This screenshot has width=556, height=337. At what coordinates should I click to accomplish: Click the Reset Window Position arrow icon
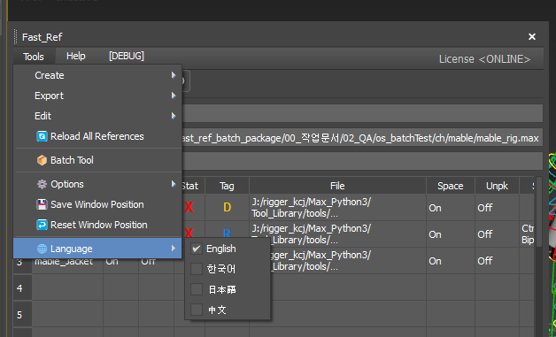42,225
